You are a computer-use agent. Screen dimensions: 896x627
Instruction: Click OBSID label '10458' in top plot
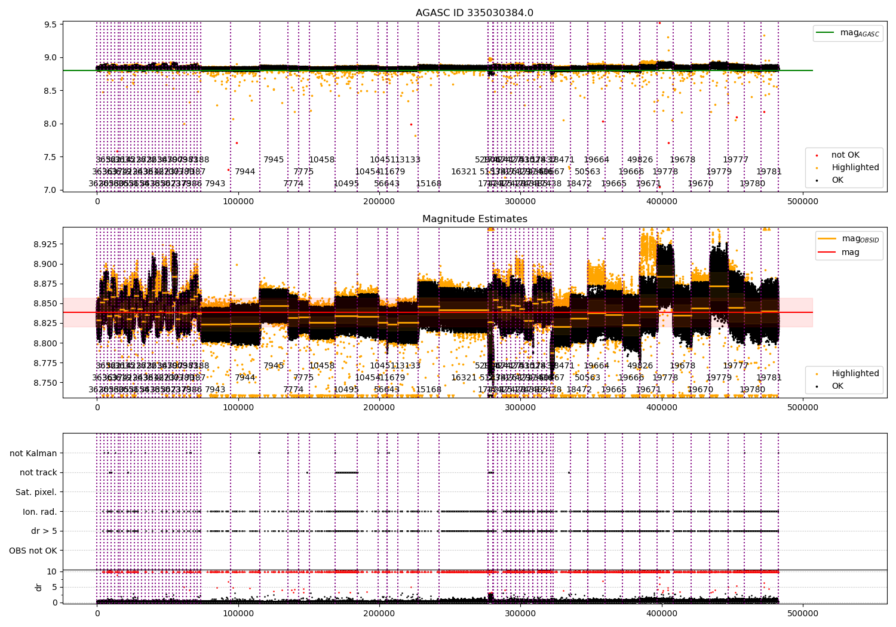click(x=322, y=160)
